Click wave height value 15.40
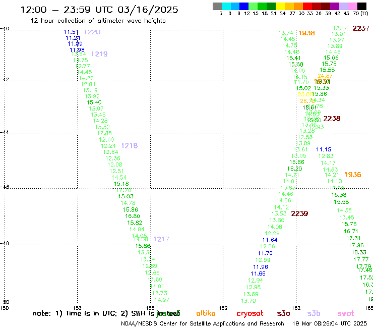 (94, 102)
